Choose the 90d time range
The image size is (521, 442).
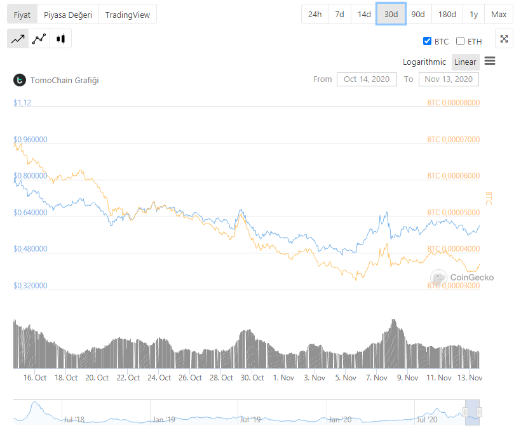(418, 14)
